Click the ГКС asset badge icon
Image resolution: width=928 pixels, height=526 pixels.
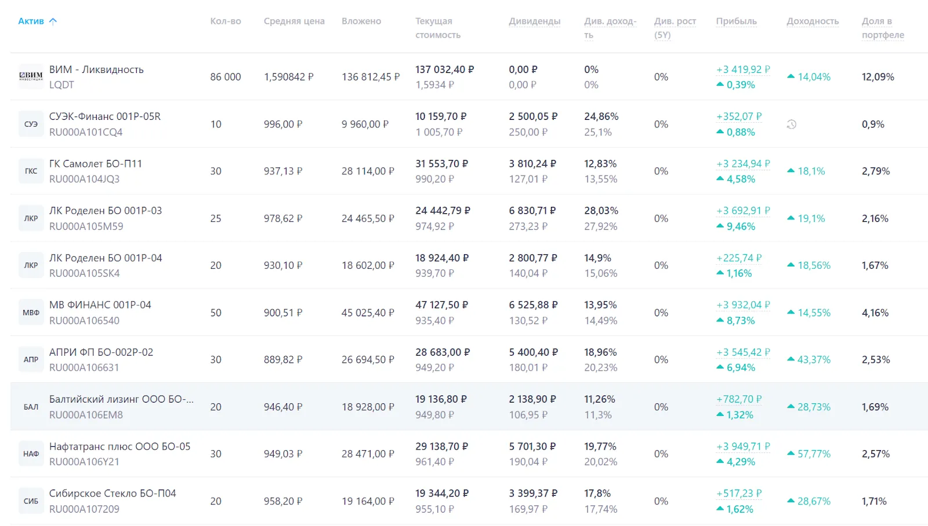(x=31, y=171)
